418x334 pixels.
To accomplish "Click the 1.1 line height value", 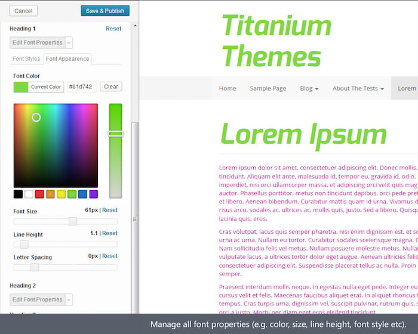I will click(x=94, y=233).
